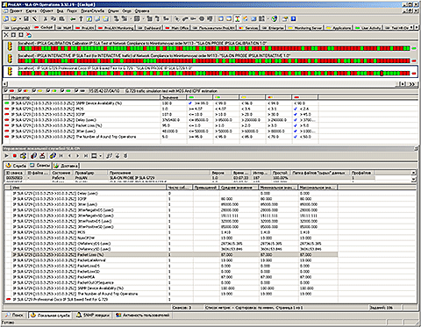421x327 pixels.
Task: Click the screen view icon in service toolbar
Action: [94, 156]
